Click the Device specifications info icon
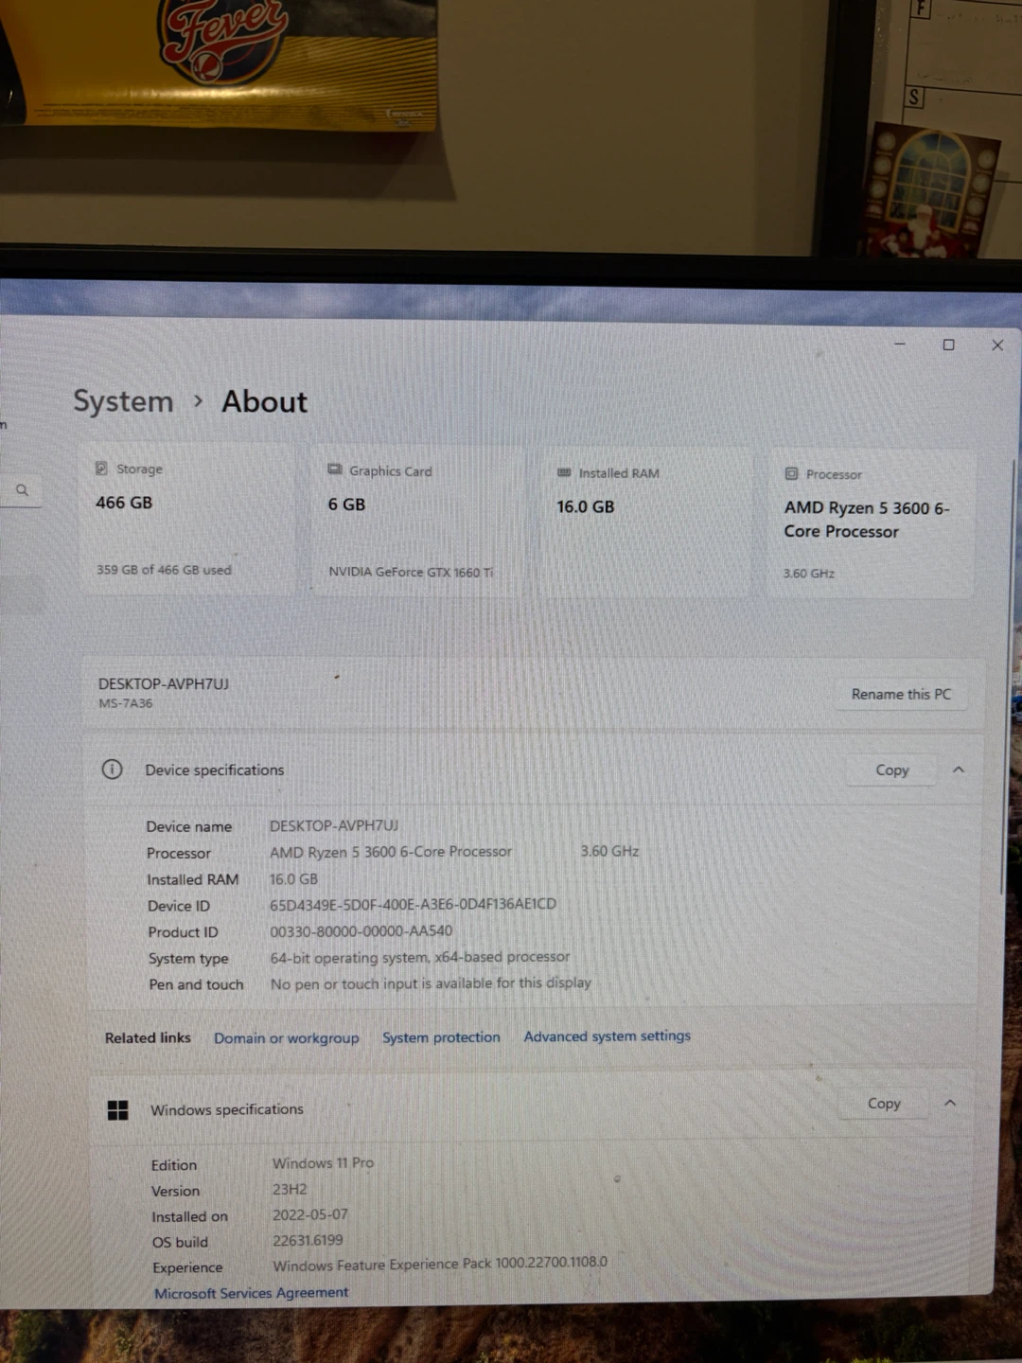Screen dimensions: 1022x1363 click(112, 769)
